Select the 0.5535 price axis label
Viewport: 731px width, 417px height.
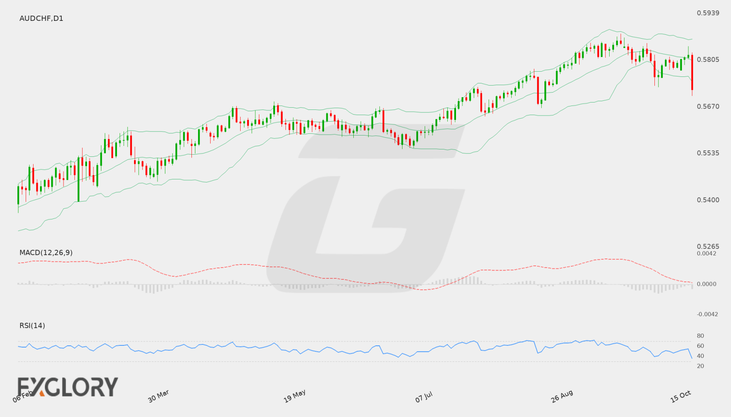coord(708,153)
